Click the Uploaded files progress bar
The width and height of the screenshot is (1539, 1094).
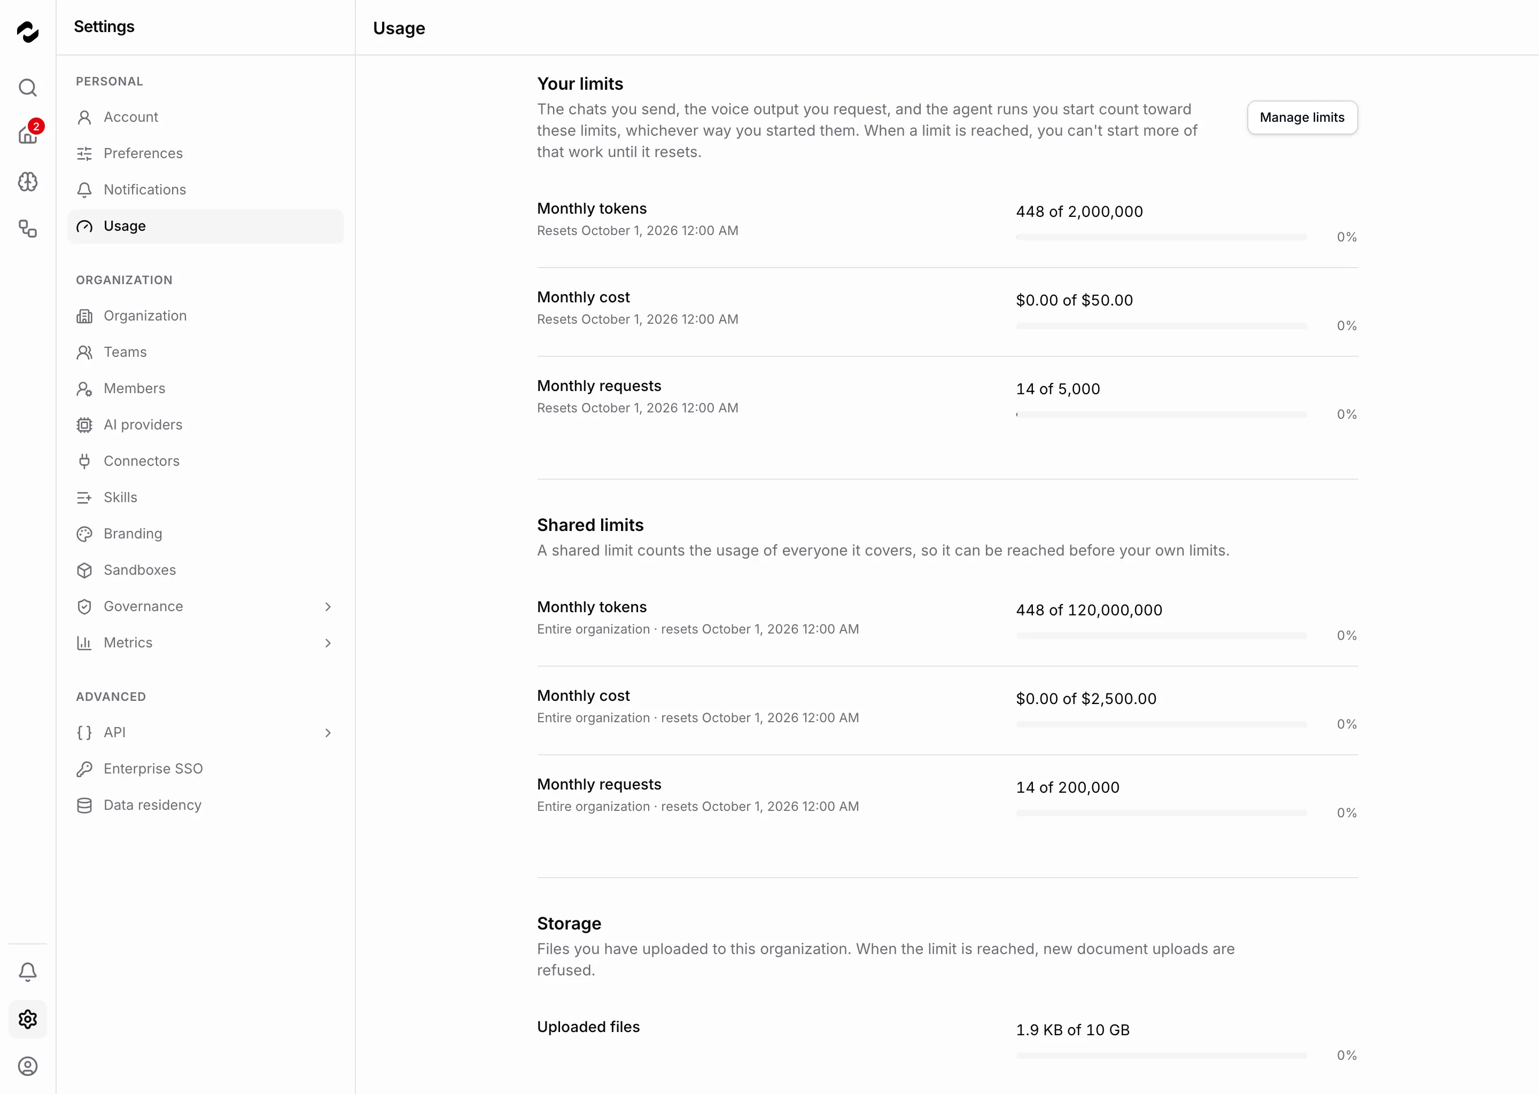click(x=1161, y=1056)
